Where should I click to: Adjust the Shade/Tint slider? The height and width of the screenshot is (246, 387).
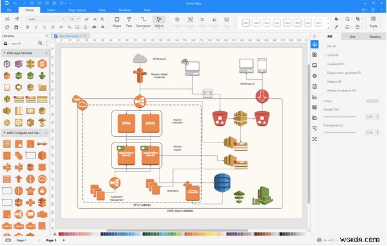340,117
